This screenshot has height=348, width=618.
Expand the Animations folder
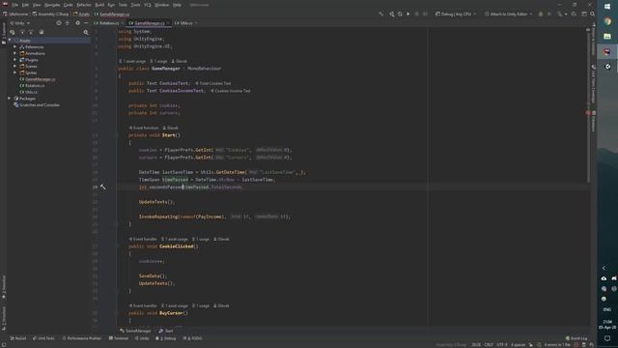coord(15,53)
